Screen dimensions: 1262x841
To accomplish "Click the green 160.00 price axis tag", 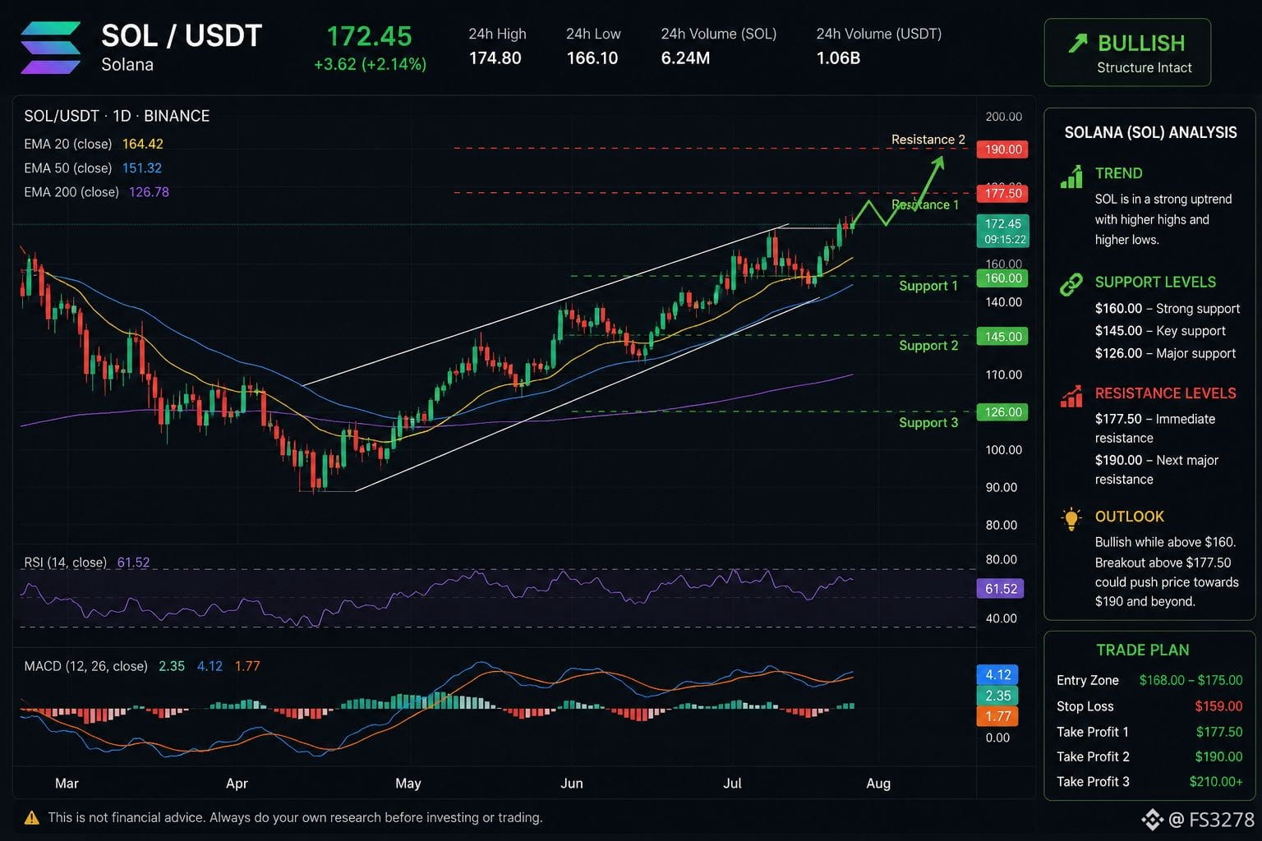I will (1003, 278).
